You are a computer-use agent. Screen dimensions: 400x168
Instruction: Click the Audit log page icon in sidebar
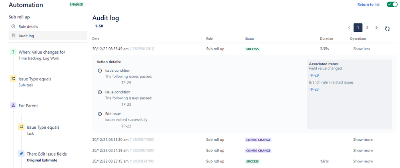click(x=13, y=36)
